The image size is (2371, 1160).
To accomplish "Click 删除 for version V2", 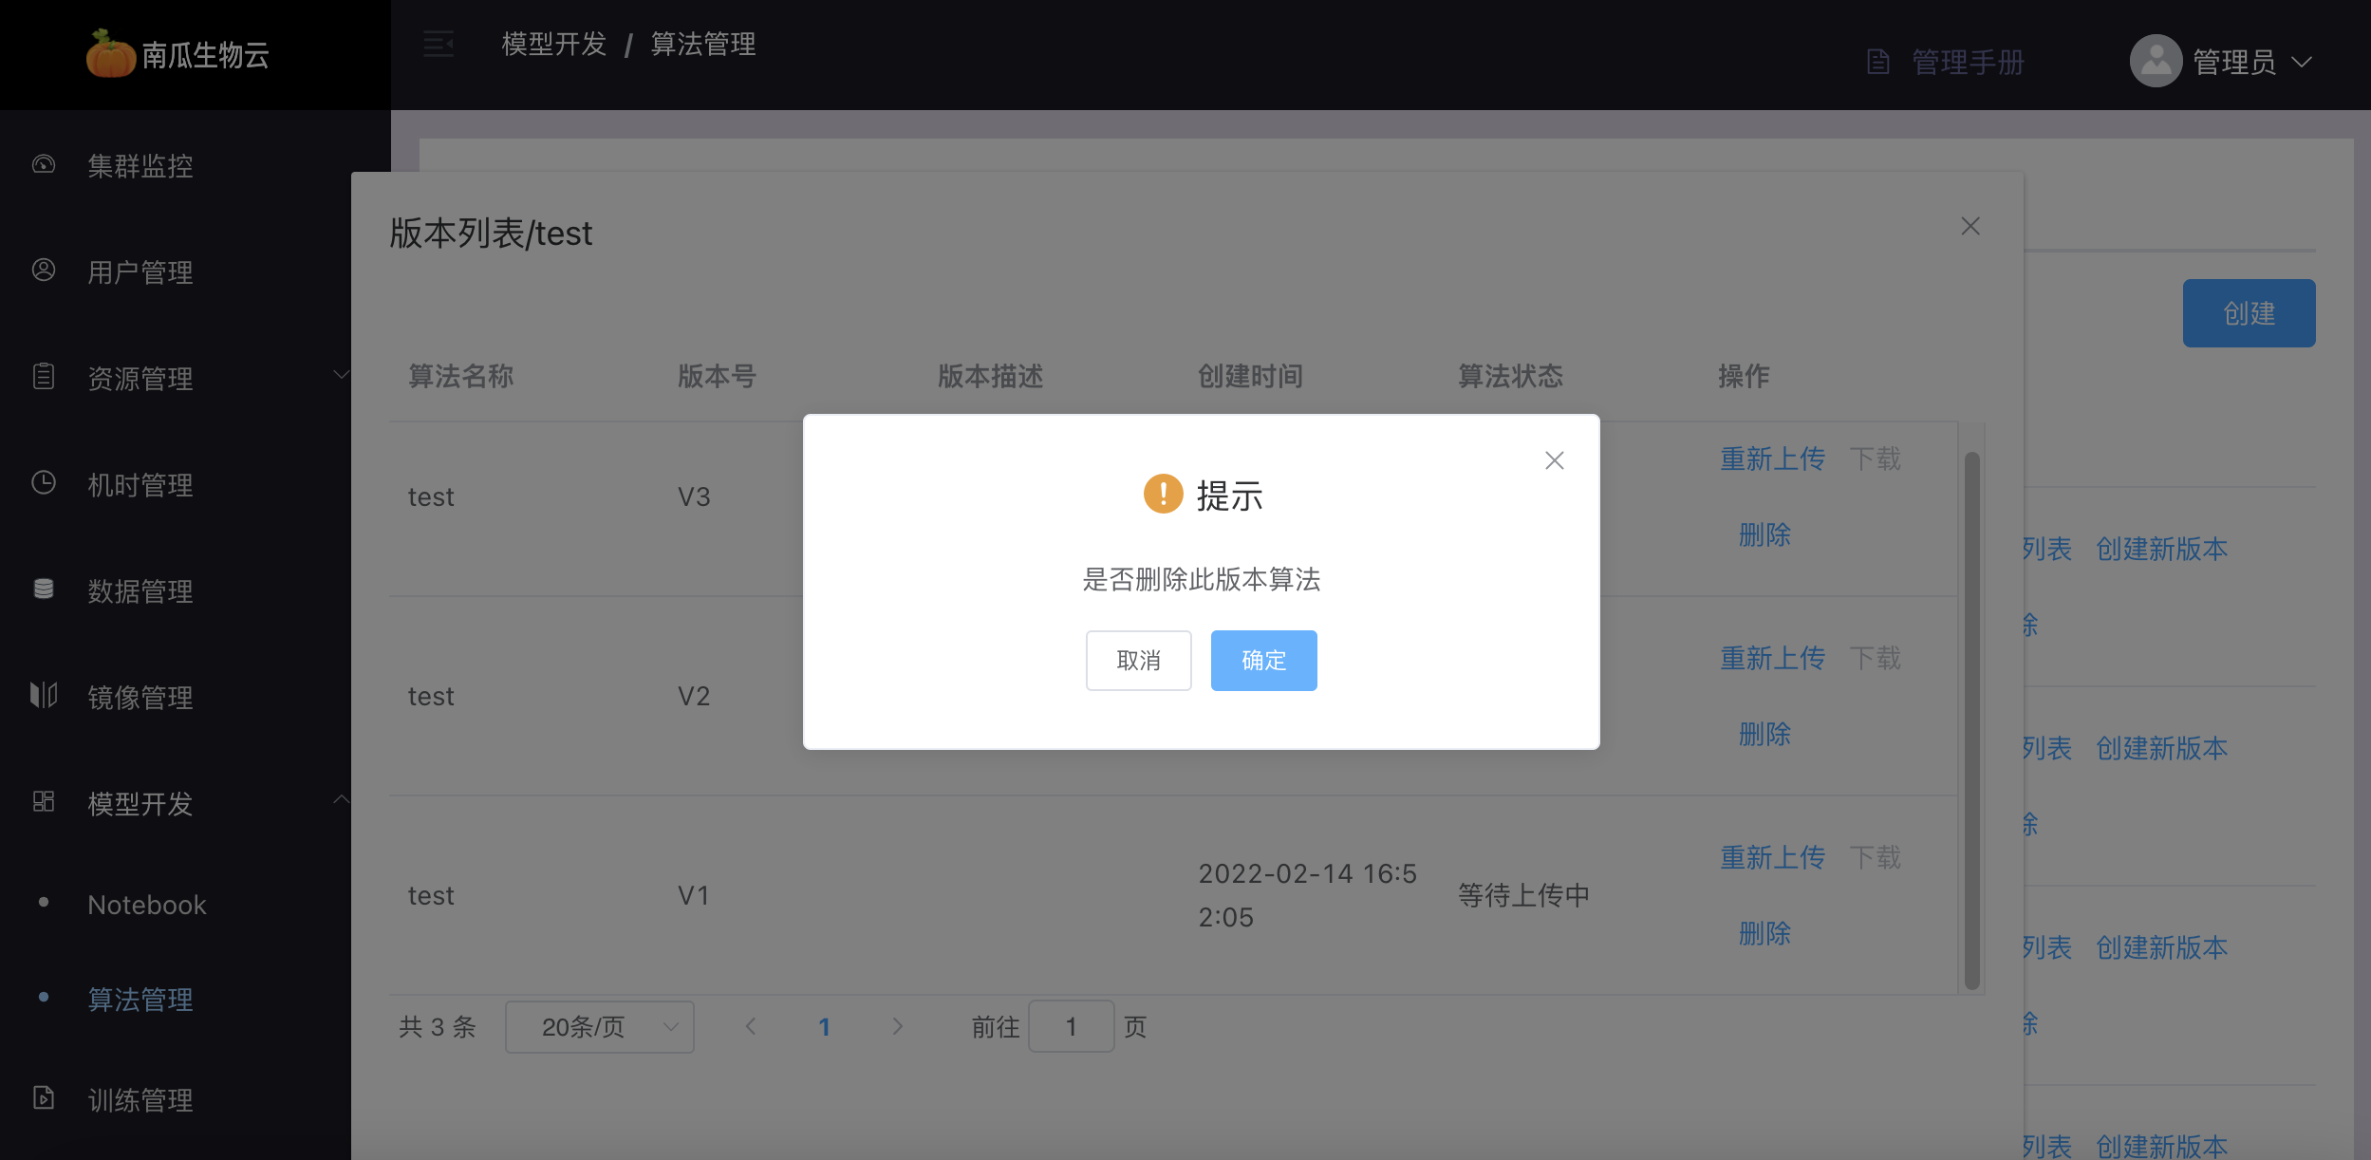I will (x=1765, y=735).
